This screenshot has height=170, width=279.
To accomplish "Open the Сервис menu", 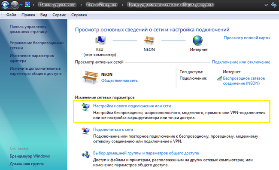I will click(59, 15).
